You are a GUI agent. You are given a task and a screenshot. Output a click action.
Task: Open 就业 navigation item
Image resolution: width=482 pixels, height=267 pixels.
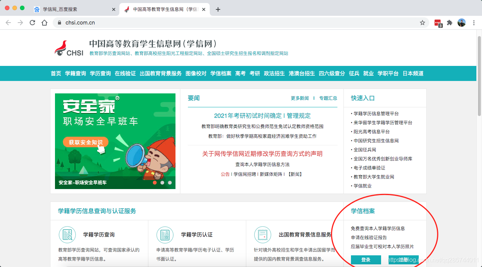point(368,73)
